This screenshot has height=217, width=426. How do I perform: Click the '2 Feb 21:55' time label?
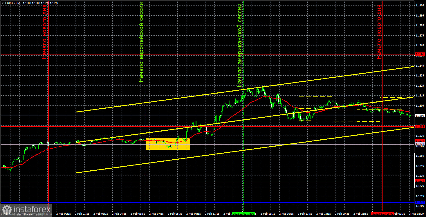tap(361, 214)
